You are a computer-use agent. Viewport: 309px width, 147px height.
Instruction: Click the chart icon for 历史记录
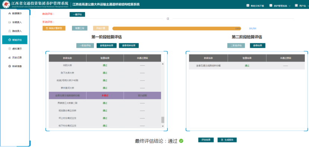9,57
